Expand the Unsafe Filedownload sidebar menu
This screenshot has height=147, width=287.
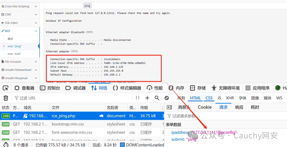point(20,70)
